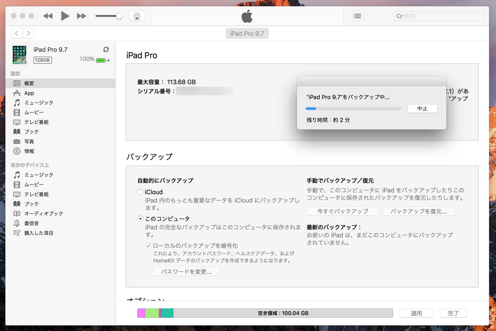Click the 適用 button

pos(417,313)
